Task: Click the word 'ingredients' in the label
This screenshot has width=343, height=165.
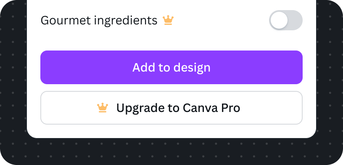Action: (126, 21)
